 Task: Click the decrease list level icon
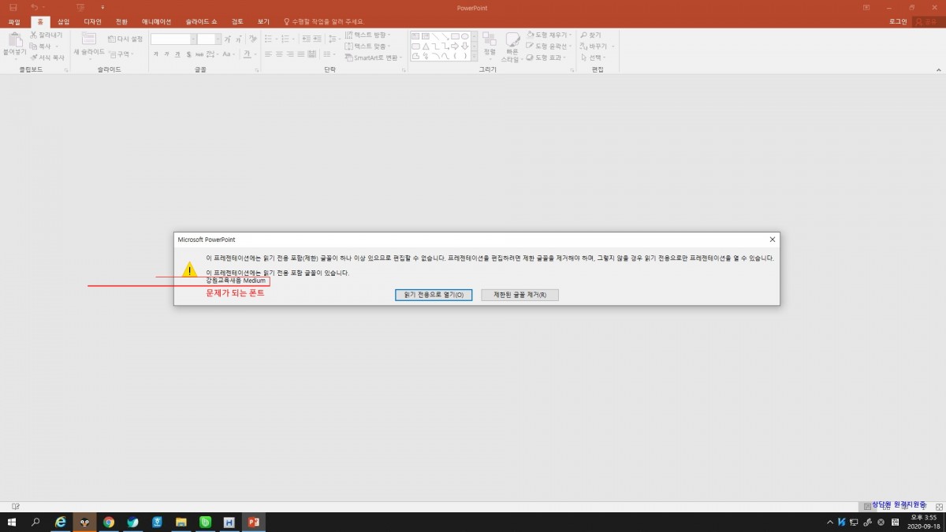click(x=305, y=39)
